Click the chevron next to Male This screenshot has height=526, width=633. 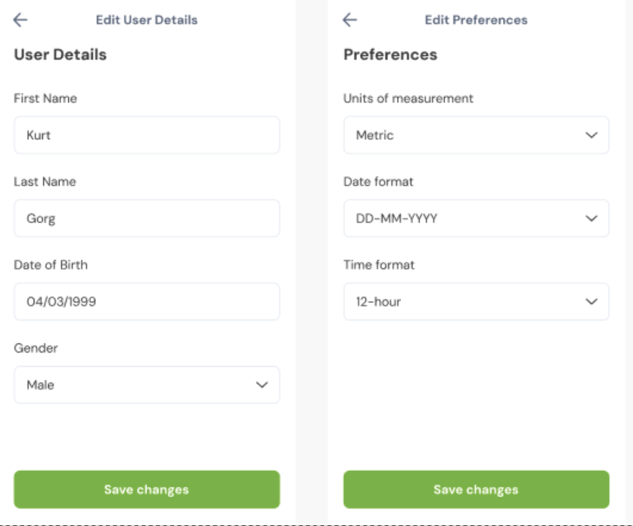click(x=262, y=385)
